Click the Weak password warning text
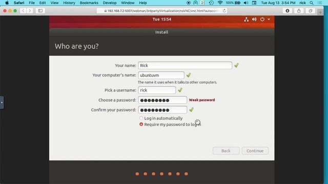Screen dimensions: 328x184 tap(202, 100)
